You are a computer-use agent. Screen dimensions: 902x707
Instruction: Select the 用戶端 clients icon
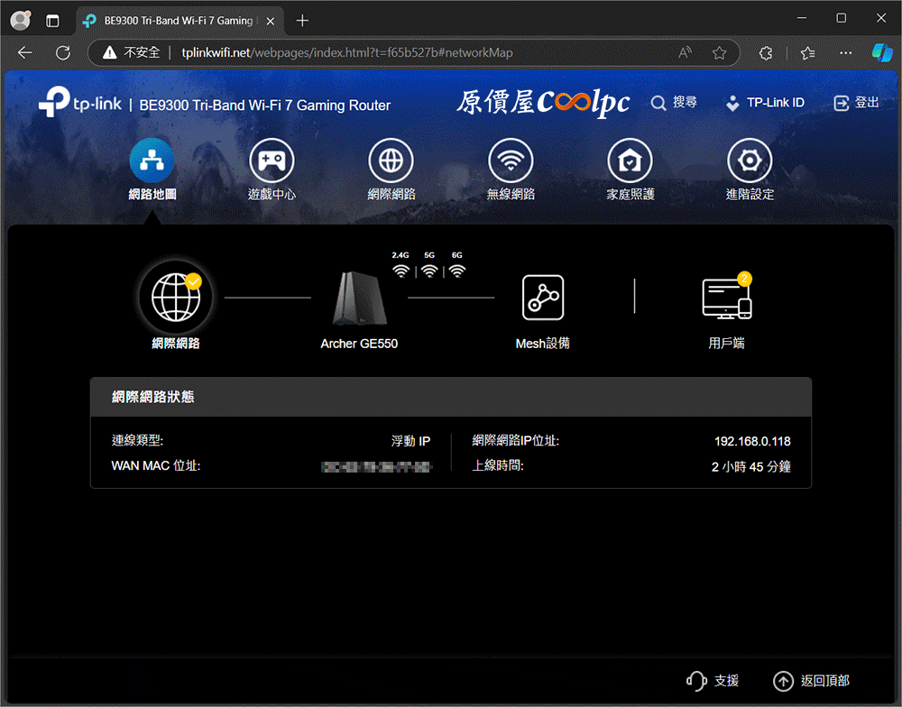coord(727,298)
